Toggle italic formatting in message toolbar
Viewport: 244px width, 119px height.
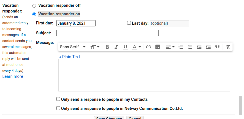click(x=116, y=47)
